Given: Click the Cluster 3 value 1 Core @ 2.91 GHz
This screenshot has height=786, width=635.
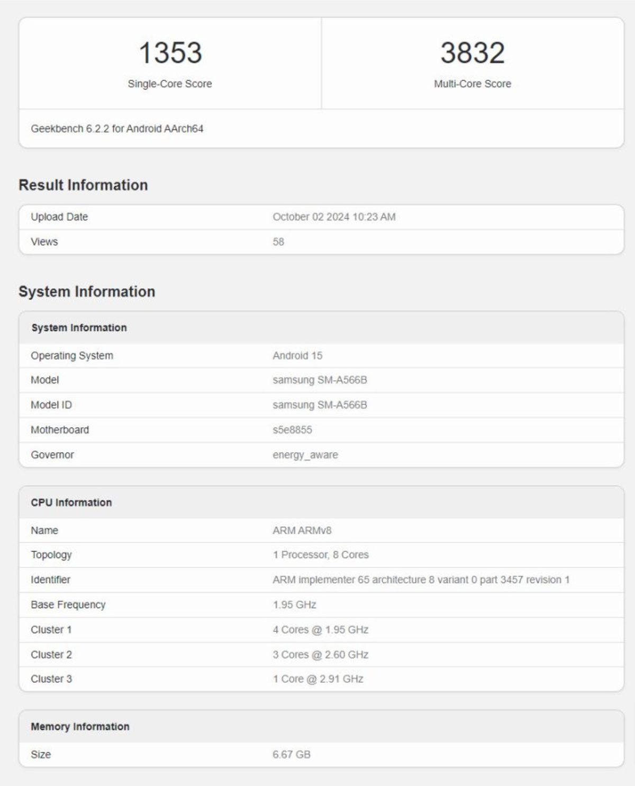Looking at the screenshot, I should [x=318, y=679].
